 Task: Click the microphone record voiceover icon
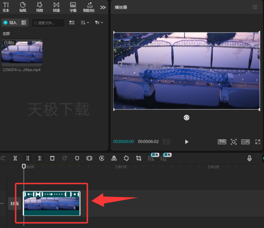(x=249, y=158)
